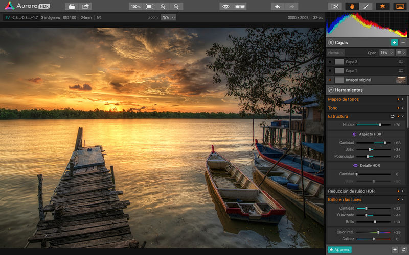Open the Tono section

pyautogui.click(x=333, y=108)
